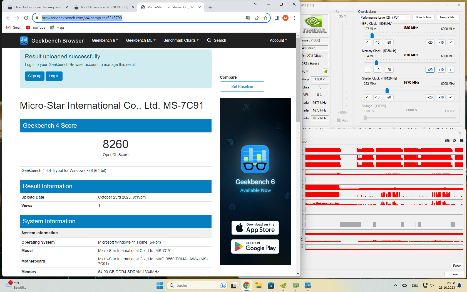Viewport: 467px width, 292px height.
Task: Take a screenshot with the camera icon in sensor window
Action: (447, 140)
